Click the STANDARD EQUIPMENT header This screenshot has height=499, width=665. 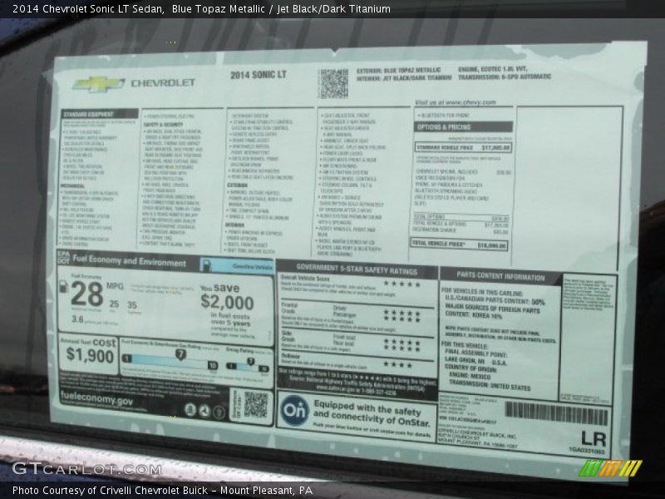(x=99, y=114)
